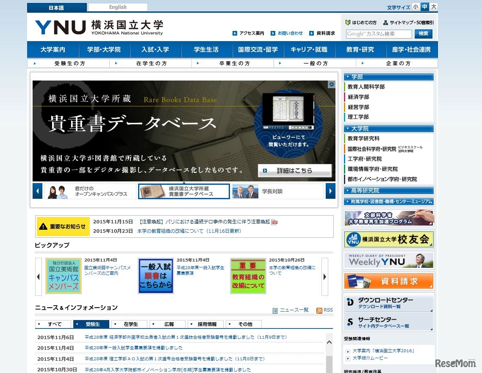Open the 受験生の方 audience menu

69,63
